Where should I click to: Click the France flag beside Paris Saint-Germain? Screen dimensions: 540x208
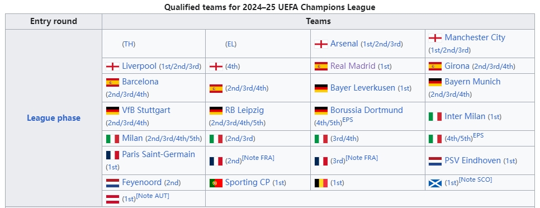pyautogui.click(x=112, y=155)
